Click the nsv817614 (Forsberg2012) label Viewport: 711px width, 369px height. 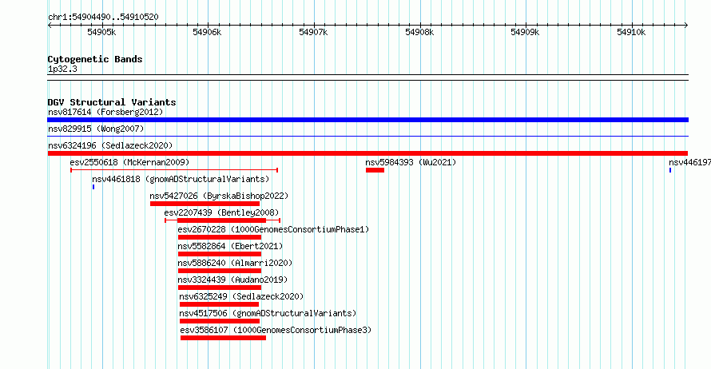click(105, 112)
